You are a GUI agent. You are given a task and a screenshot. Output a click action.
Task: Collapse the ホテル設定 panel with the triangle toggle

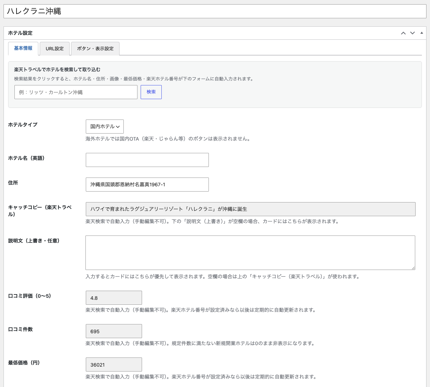422,33
